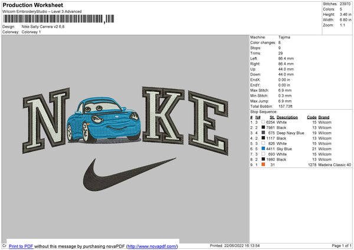
Task: Click the 'Deep Navy Blue' description text
Action: point(290,133)
